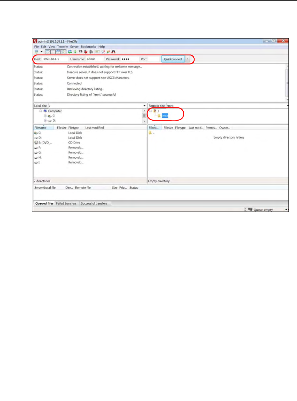Open the Site Manager icon
Viewport: 297px width, 401px height.
pyautogui.click(x=36, y=51)
